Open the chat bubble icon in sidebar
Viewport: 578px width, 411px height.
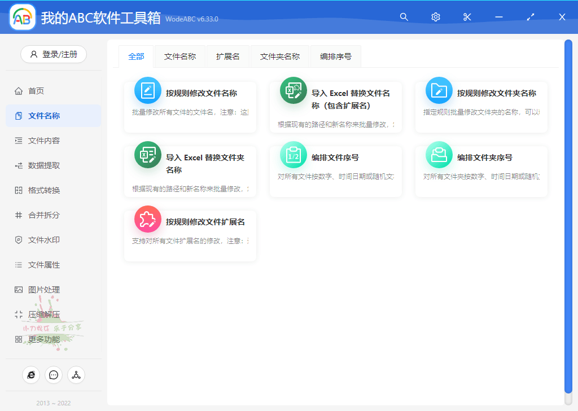tap(54, 374)
